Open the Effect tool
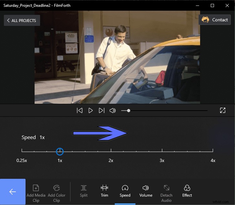 pos(187,191)
